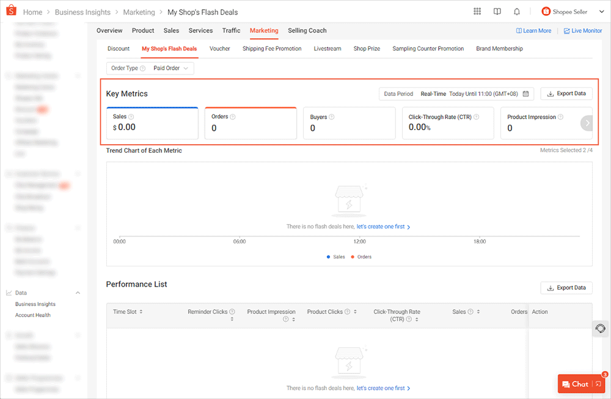The height and width of the screenshot is (399, 611).
Task: Click create one first link in trend chart
Action: click(x=384, y=227)
